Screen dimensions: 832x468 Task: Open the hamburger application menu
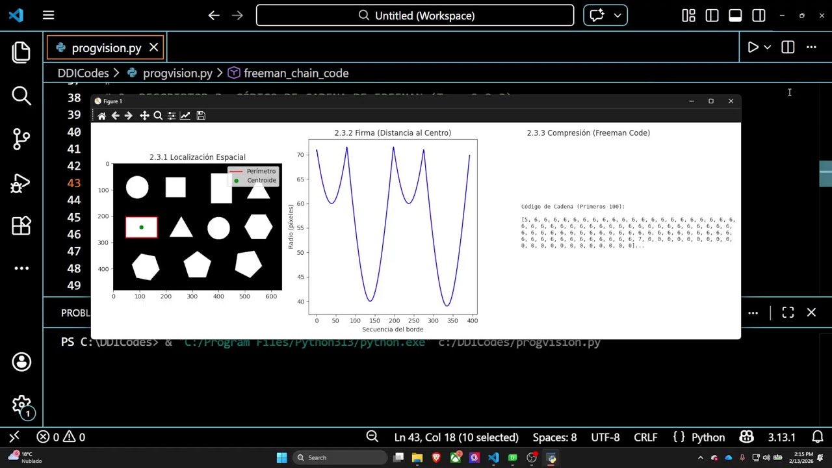pos(48,15)
